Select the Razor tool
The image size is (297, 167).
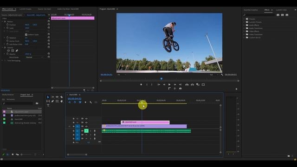point(62,97)
